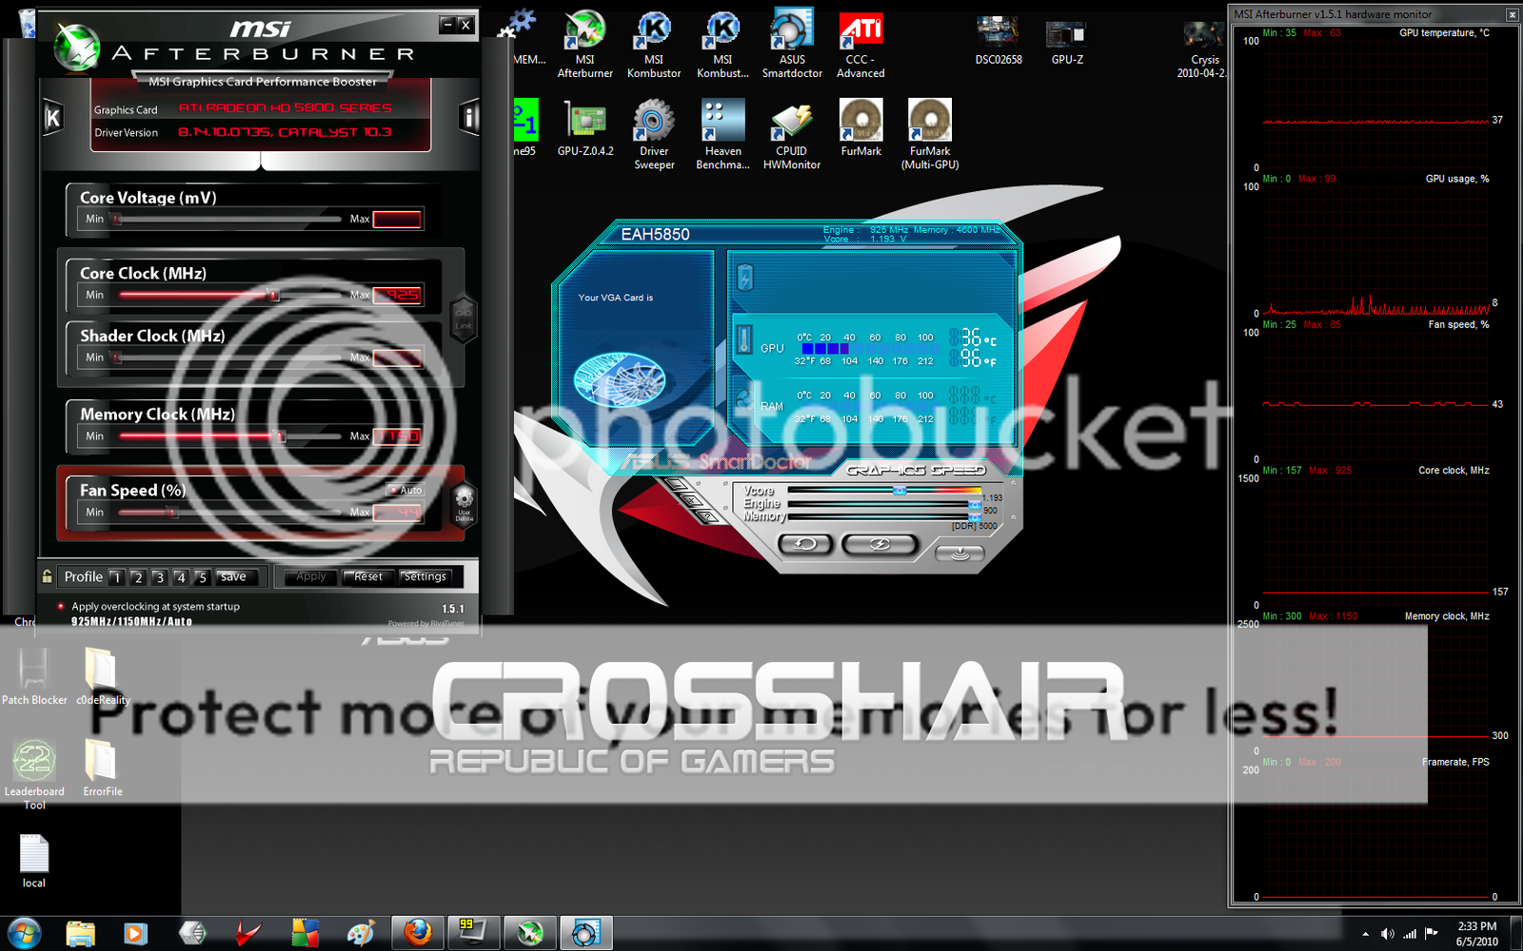Click the Core Clock slider handle
Viewport: 1523px width, 951px height.
coord(274,295)
